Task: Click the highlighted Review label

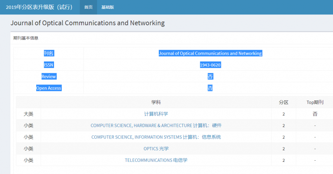Action: click(48, 77)
